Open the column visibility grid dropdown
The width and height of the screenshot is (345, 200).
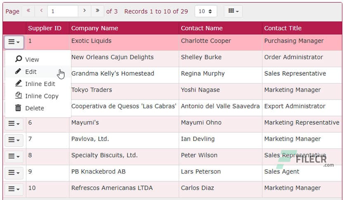coord(233,11)
